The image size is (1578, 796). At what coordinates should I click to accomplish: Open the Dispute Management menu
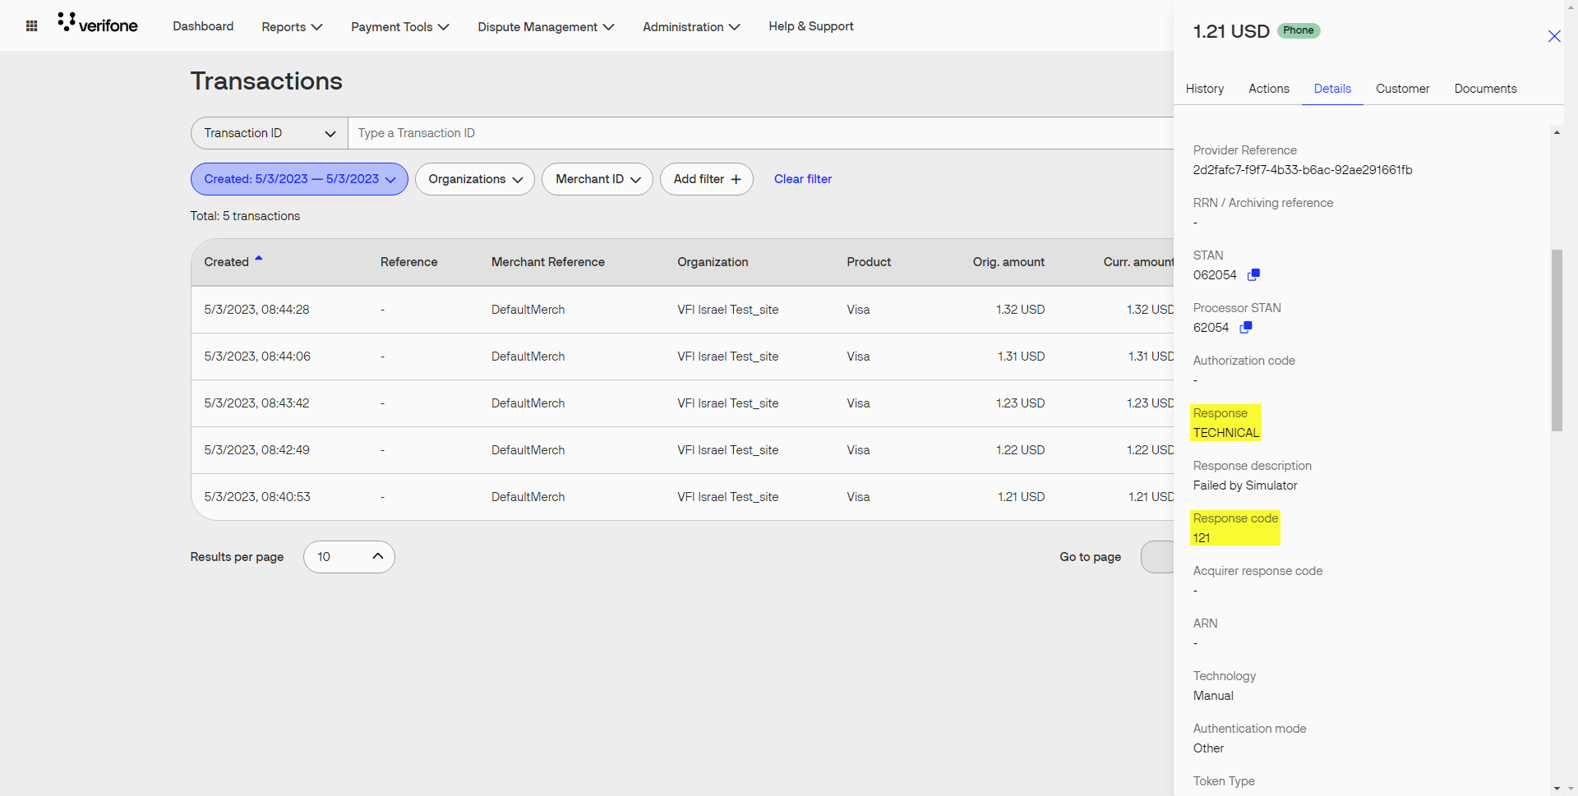click(545, 26)
